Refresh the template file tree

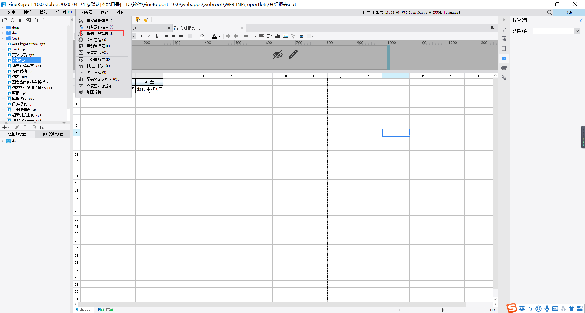pos(12,20)
